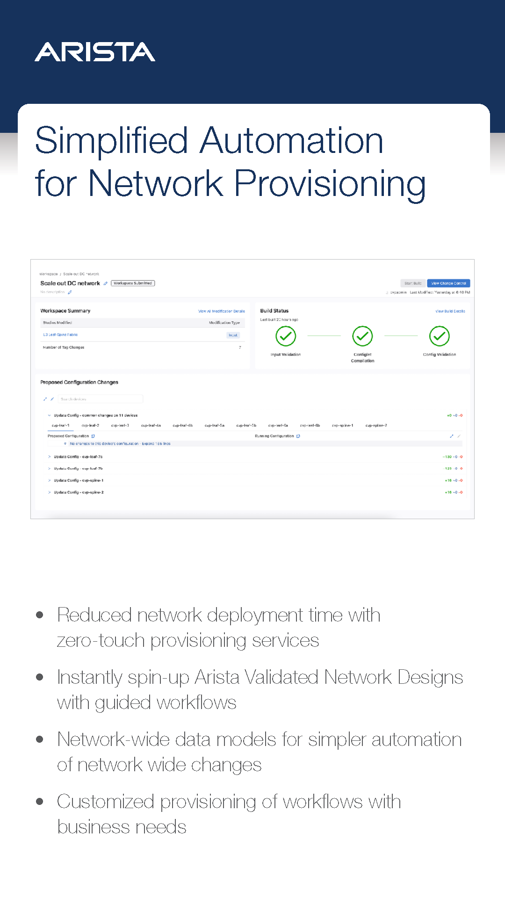The height and width of the screenshot is (898, 505).
Task: Collapse the common changes on 11 devices section
Action: [49, 415]
